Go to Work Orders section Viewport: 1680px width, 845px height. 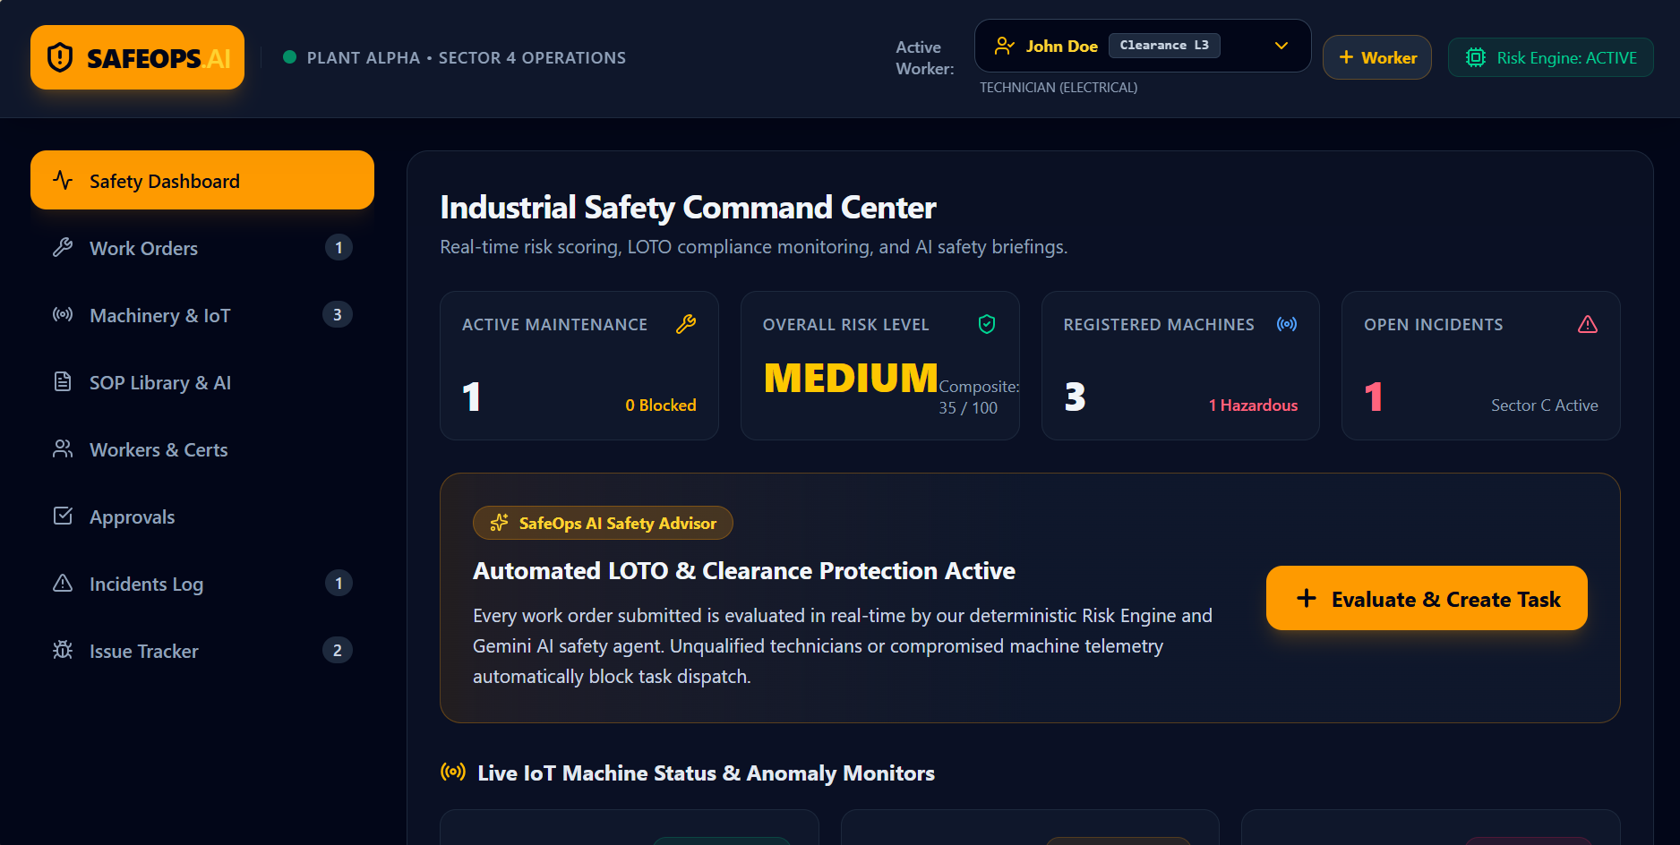(x=202, y=247)
